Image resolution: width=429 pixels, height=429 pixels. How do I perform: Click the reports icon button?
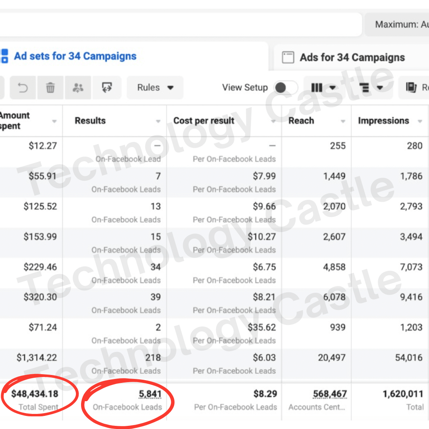pos(414,88)
